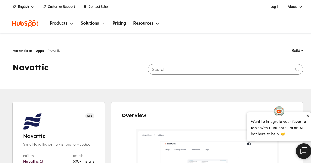
Task: Expand the About menu
Action: (295, 7)
